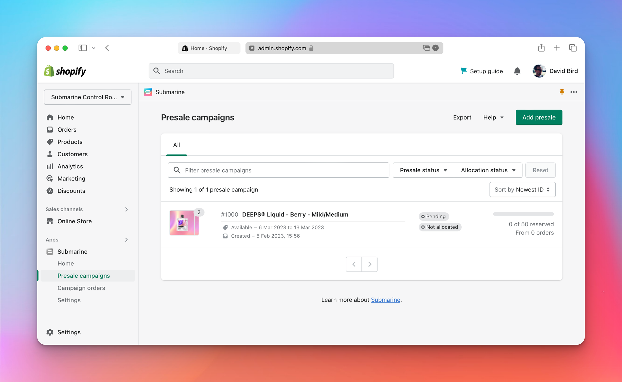Click the notifications bell icon
Viewport: 622px width, 382px height.
tap(517, 71)
